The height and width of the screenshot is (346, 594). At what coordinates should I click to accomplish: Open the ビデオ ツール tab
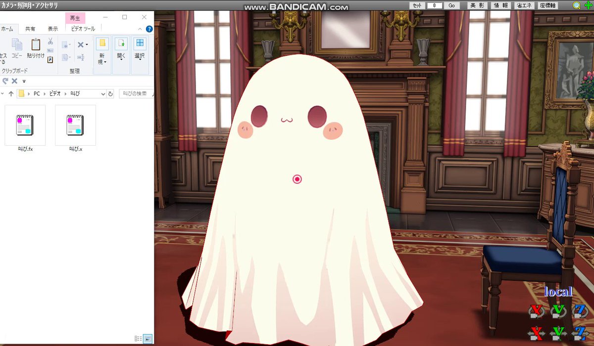click(83, 29)
